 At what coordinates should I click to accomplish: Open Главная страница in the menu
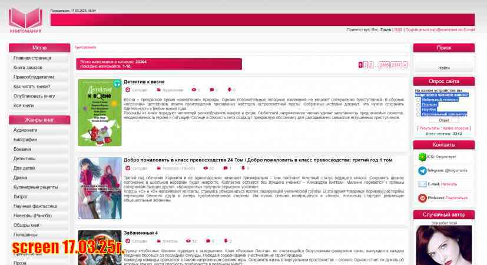click(x=32, y=58)
